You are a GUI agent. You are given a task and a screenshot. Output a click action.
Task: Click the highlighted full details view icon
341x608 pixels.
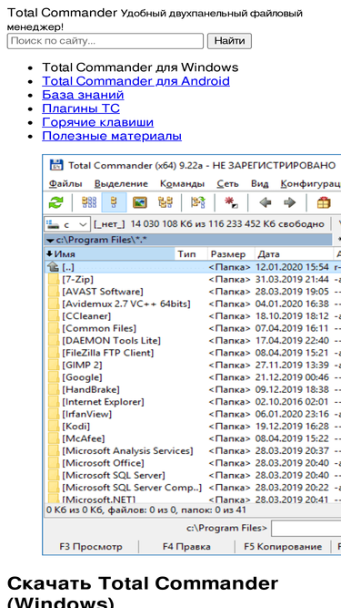(x=114, y=202)
